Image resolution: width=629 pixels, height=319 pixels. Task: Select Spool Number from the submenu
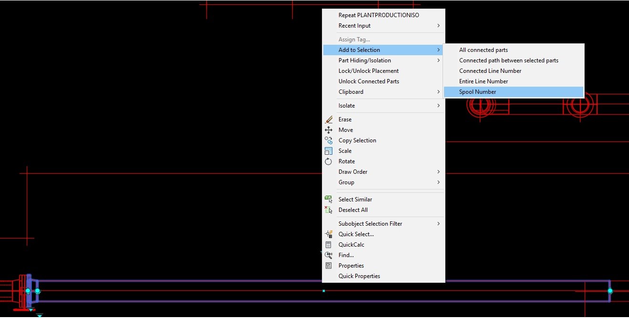pos(477,91)
